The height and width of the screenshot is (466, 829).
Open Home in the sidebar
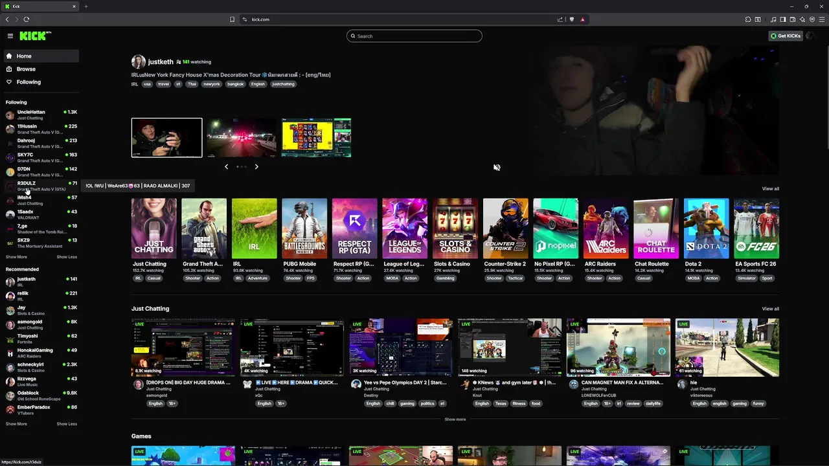(41, 56)
